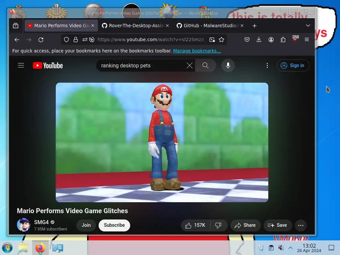
Task: Sign in to YouTube
Action: [x=293, y=65]
